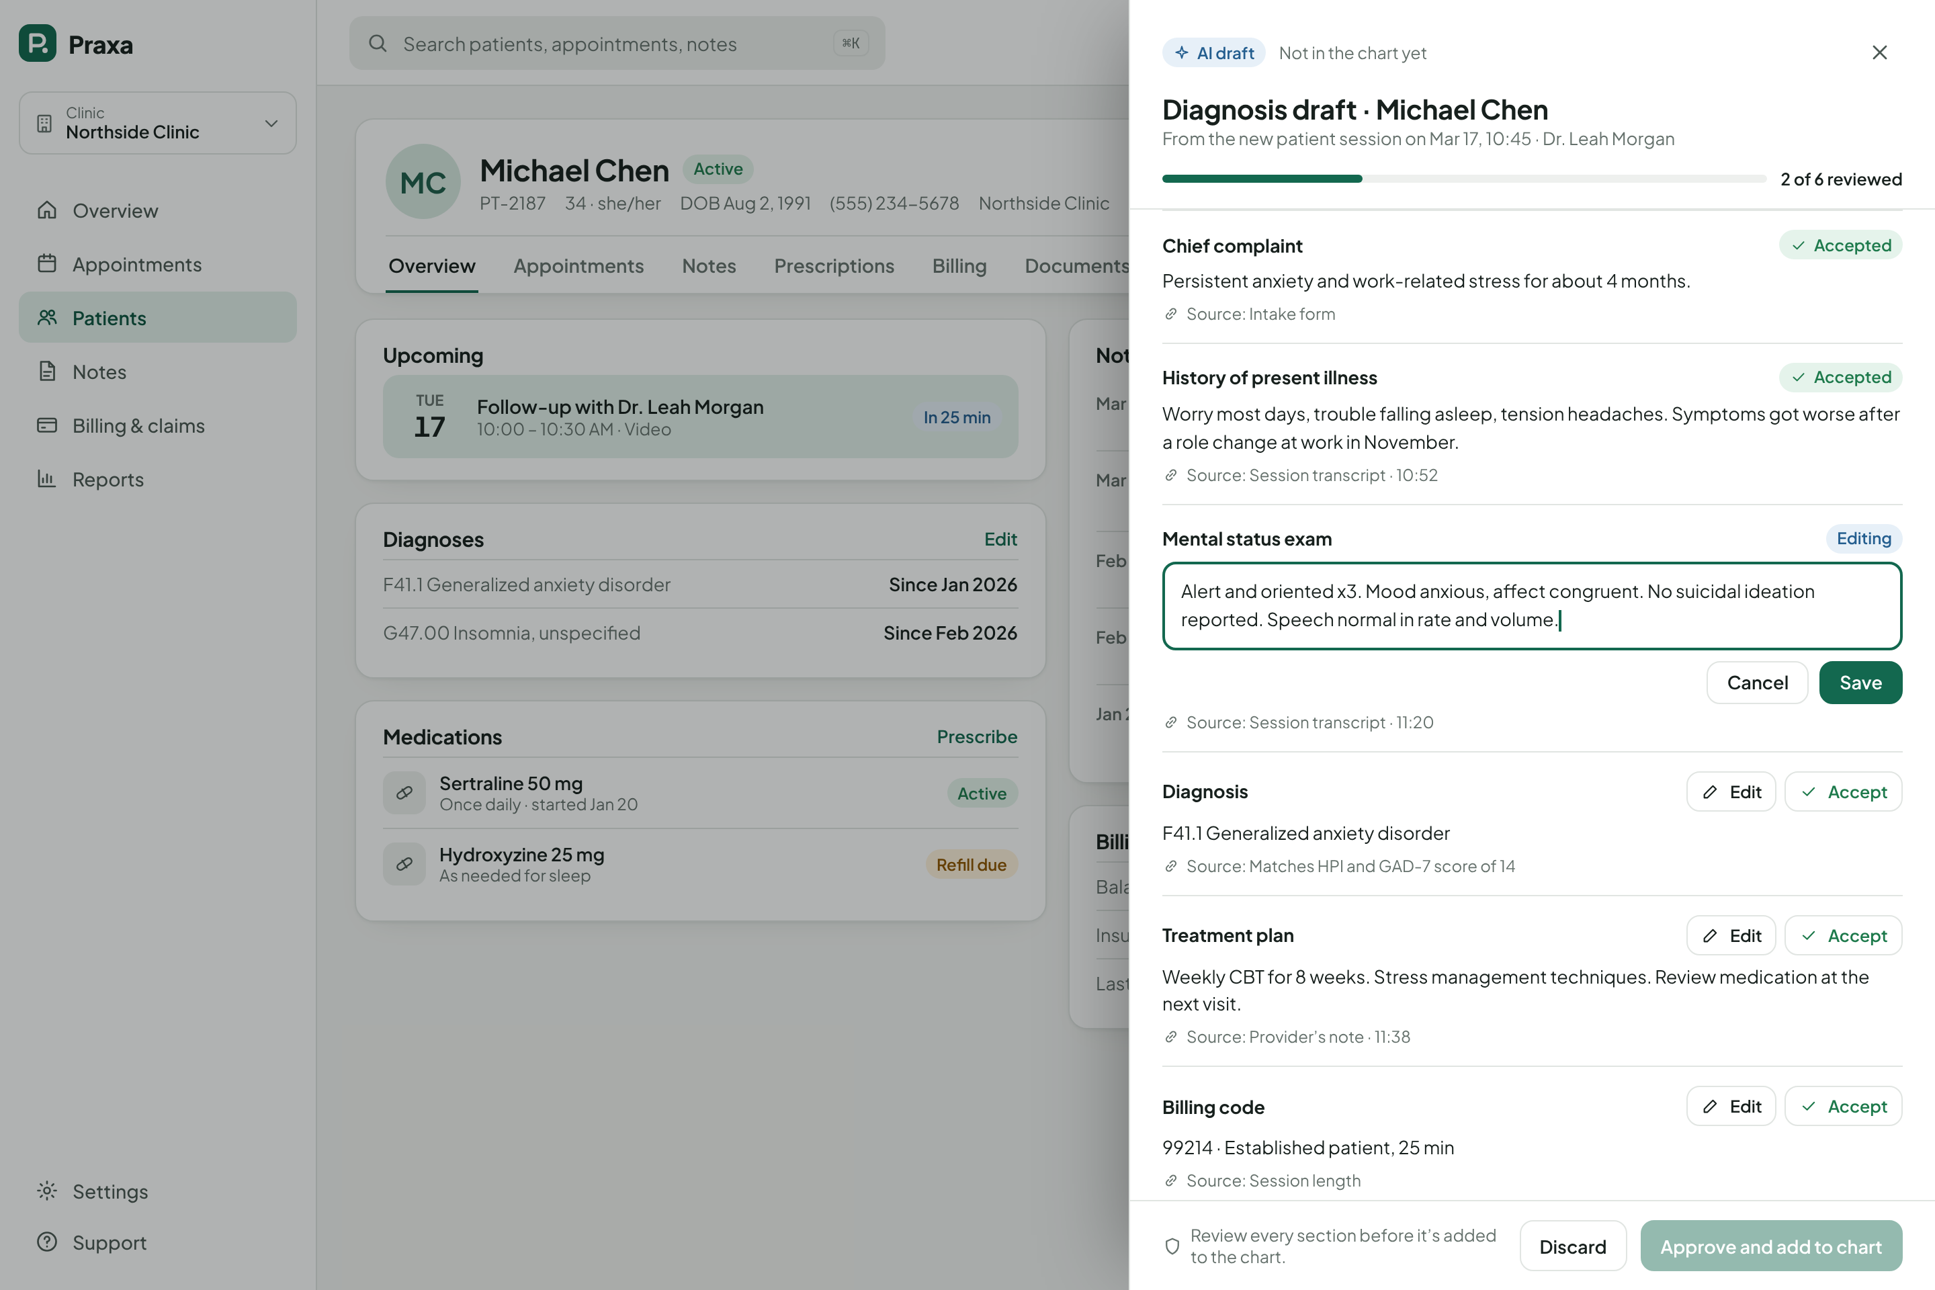Click Source: Session transcript 10:52 link
The width and height of the screenshot is (1935, 1290).
click(x=1300, y=476)
